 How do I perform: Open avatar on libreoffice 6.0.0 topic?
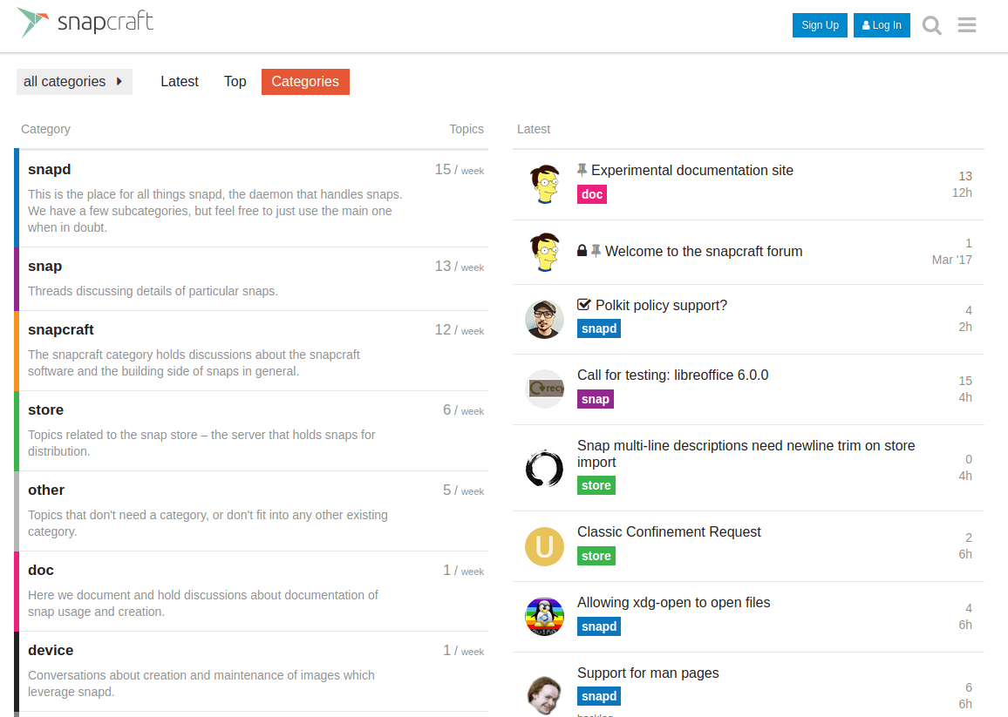544,389
